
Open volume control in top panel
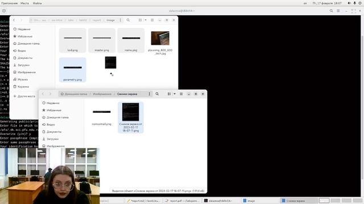click(349, 3)
